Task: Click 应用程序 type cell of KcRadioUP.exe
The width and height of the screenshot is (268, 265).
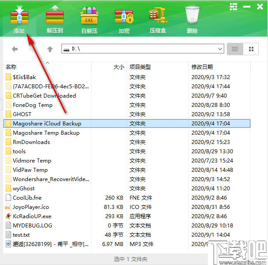Action: pyautogui.click(x=140, y=216)
